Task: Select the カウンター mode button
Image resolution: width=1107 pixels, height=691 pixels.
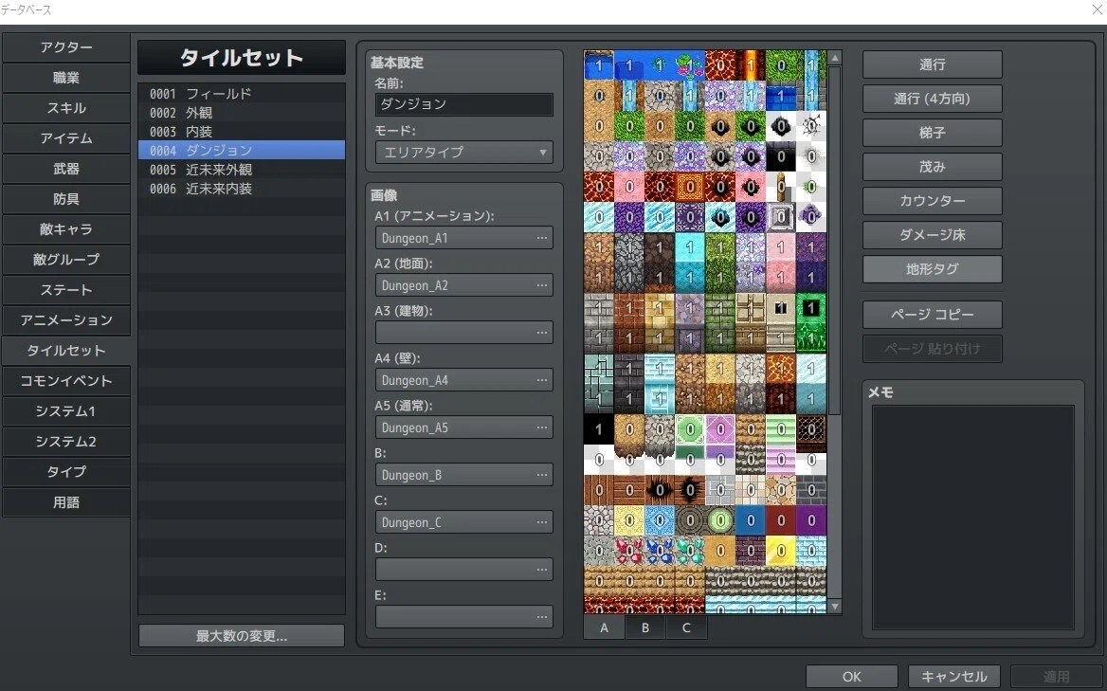Action: (932, 200)
